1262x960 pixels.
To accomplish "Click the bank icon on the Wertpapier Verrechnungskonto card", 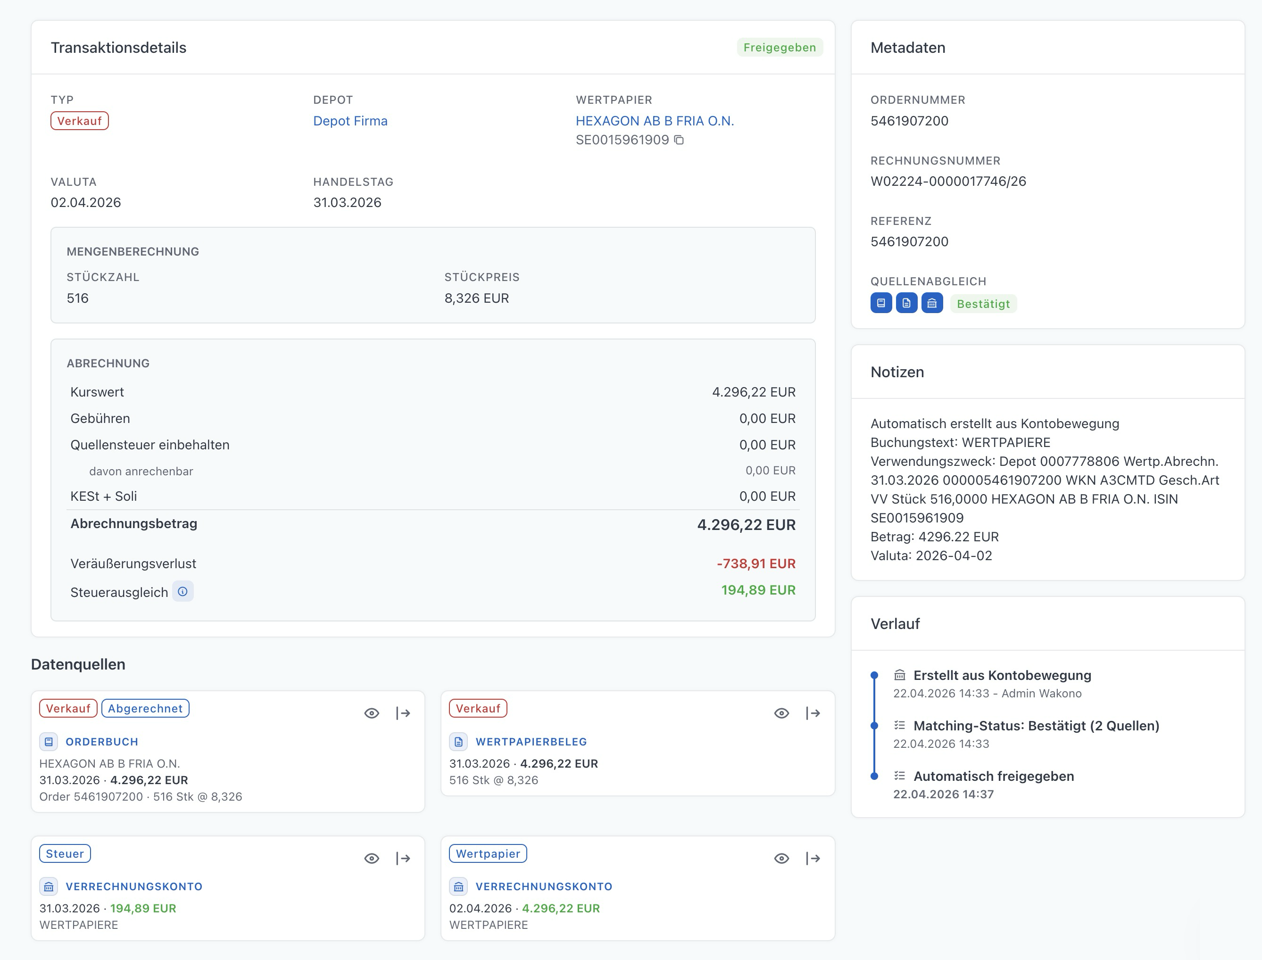I will 458,887.
